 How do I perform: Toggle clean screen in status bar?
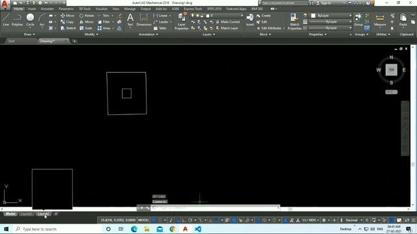coord(407,220)
